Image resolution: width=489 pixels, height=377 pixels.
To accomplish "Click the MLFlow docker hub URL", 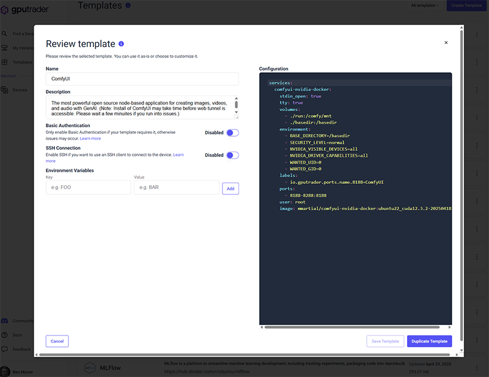I will click(207, 372).
